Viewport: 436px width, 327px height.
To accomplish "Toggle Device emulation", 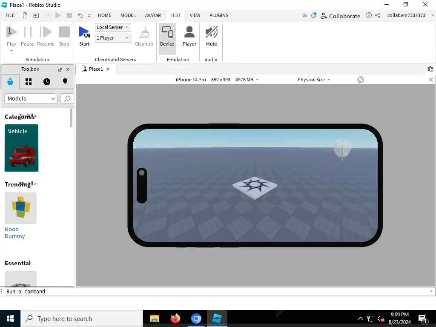I will 167,38.
